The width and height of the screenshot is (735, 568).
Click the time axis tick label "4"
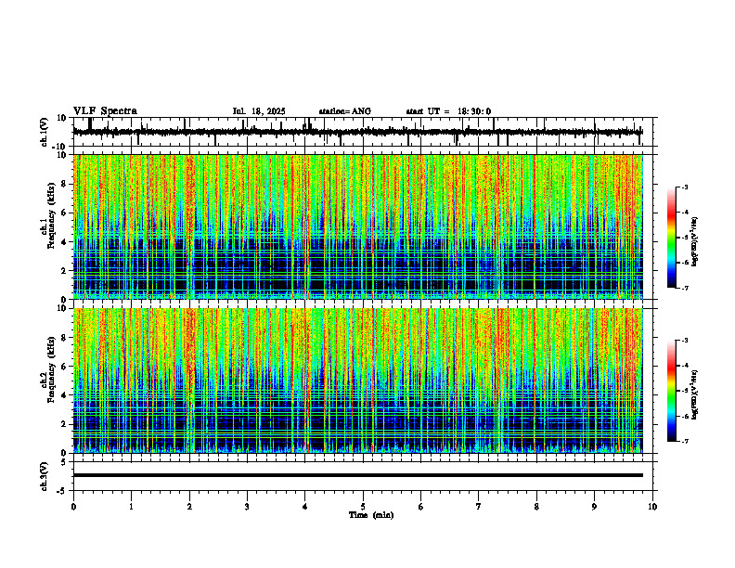[305, 507]
